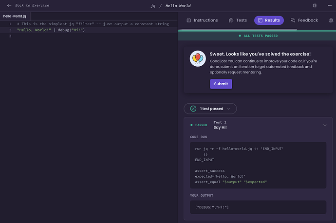This screenshot has width=336, height=223.
Task: Click the comment on editor line 1
Action: coord(93,24)
